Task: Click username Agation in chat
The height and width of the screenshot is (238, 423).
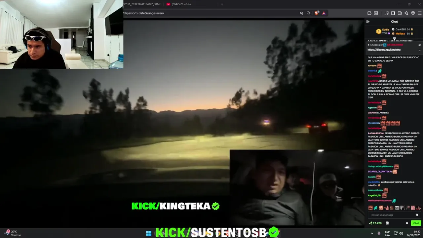Action: 372,107
